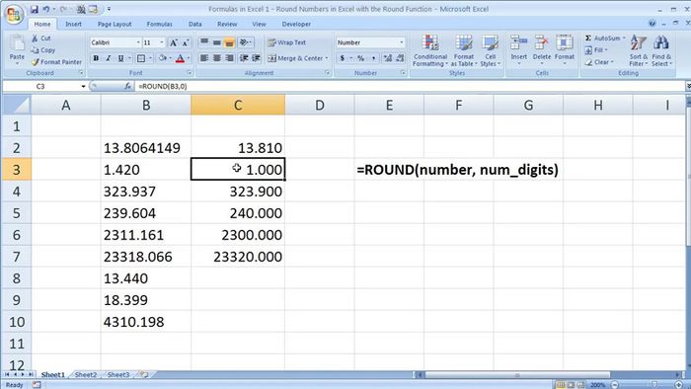Increase font size with Grow Font

click(174, 42)
